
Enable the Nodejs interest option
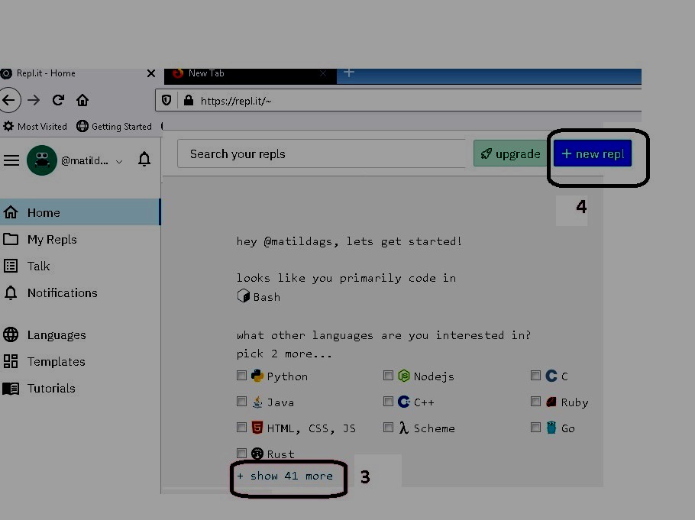click(388, 375)
